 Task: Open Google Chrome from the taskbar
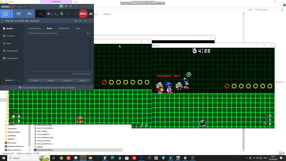click(x=61, y=158)
